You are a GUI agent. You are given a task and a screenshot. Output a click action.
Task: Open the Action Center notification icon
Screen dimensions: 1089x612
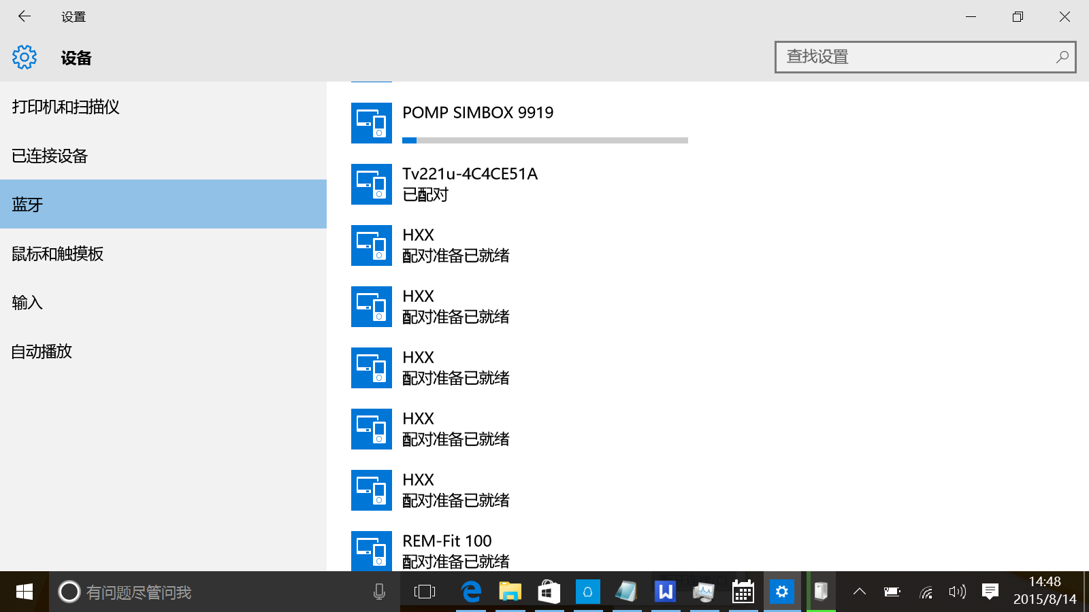(x=990, y=592)
